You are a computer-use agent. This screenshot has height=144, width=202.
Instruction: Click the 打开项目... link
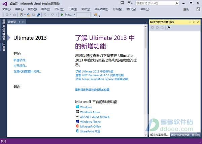[20, 66]
